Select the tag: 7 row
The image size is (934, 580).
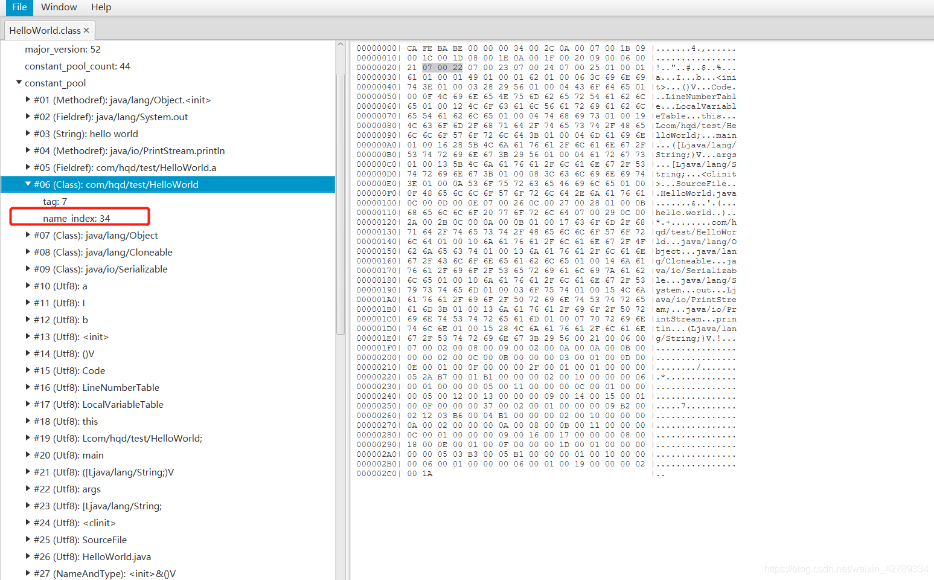(55, 201)
